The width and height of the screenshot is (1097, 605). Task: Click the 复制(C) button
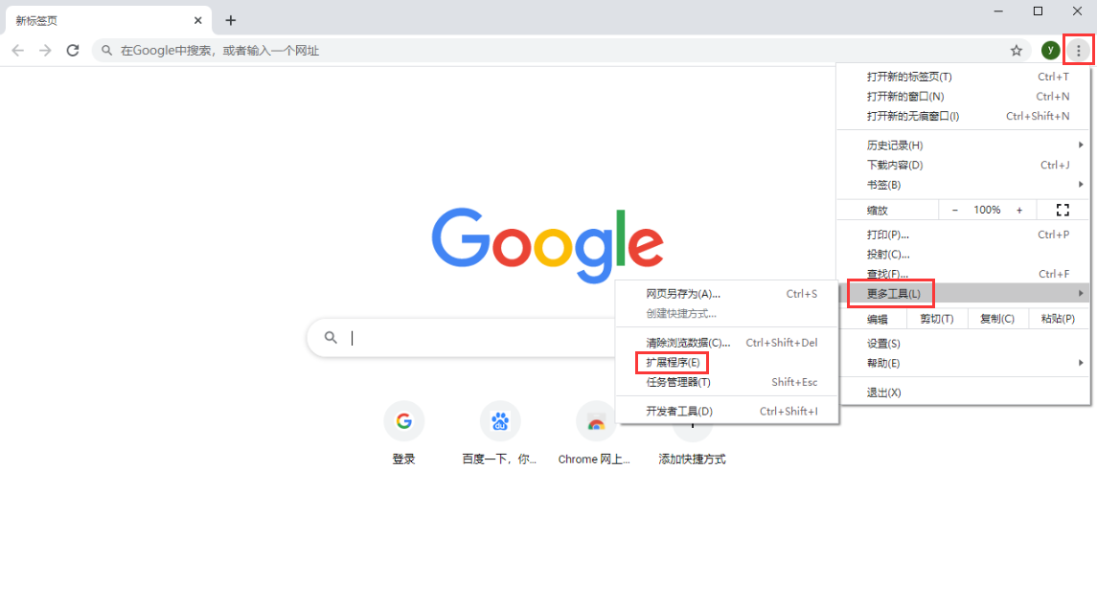coord(997,319)
